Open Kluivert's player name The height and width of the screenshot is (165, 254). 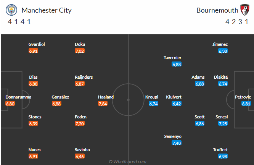point(174,97)
